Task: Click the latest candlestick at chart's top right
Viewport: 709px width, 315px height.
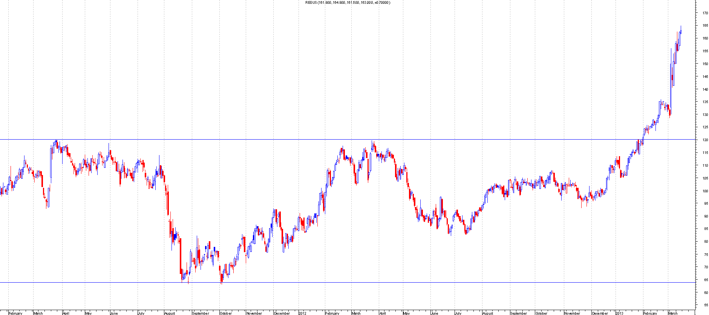Action: click(681, 32)
